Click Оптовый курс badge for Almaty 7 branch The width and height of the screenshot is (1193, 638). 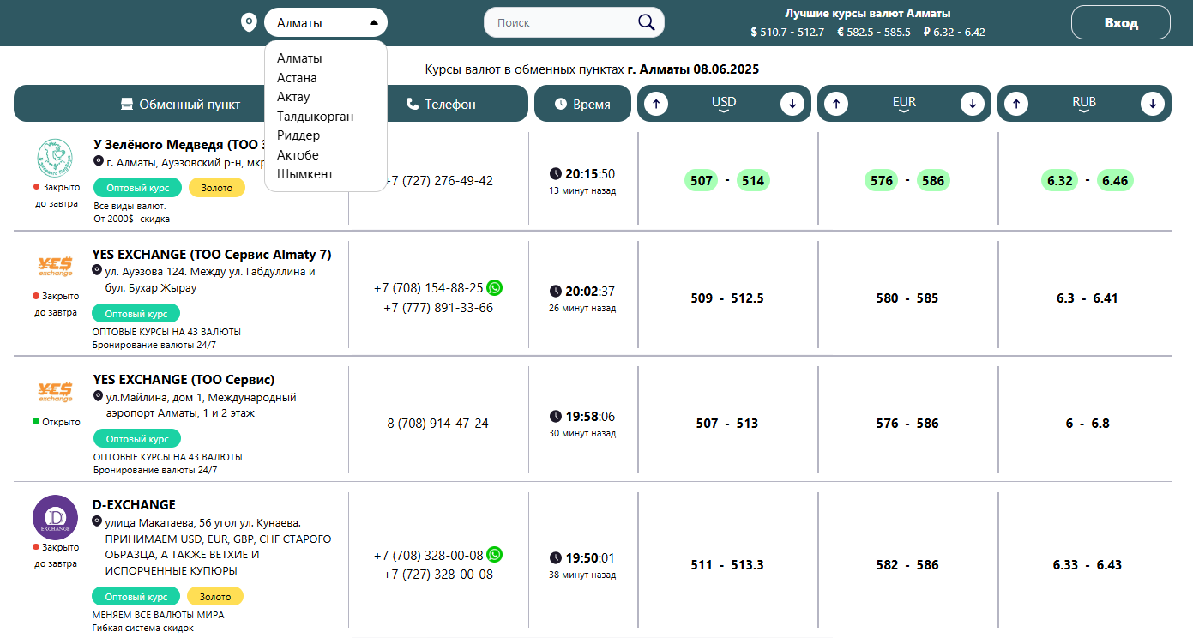click(x=136, y=313)
